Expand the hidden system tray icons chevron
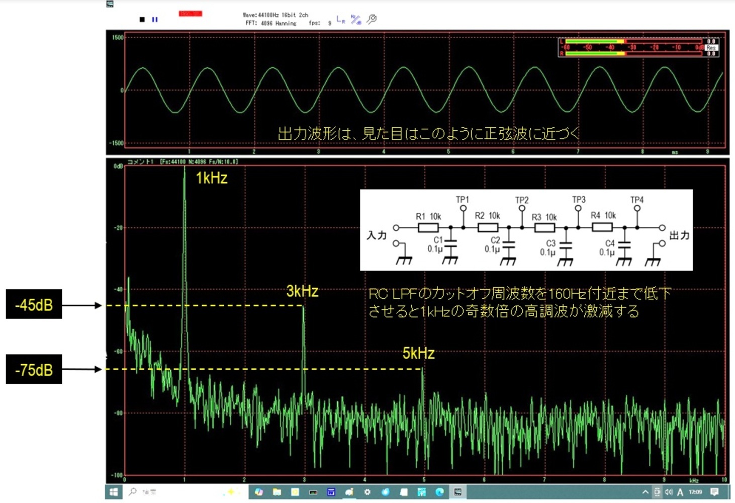 pyautogui.click(x=646, y=492)
